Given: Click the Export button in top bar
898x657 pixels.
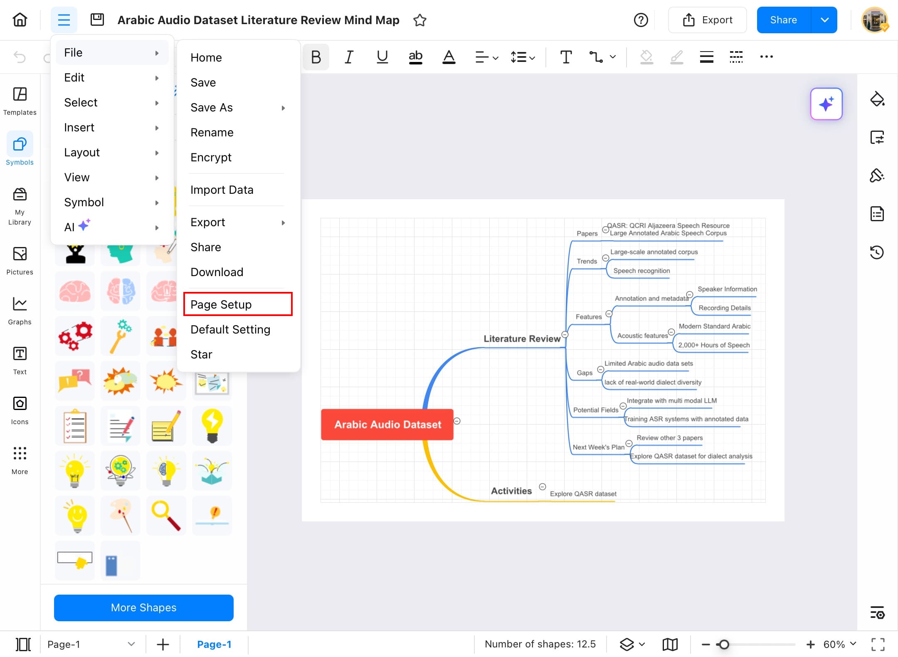Looking at the screenshot, I should [x=708, y=20].
